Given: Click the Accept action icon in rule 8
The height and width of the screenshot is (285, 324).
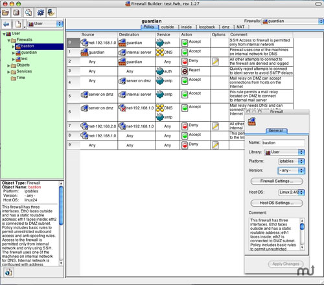Looking at the screenshot, I should tap(185, 135).
